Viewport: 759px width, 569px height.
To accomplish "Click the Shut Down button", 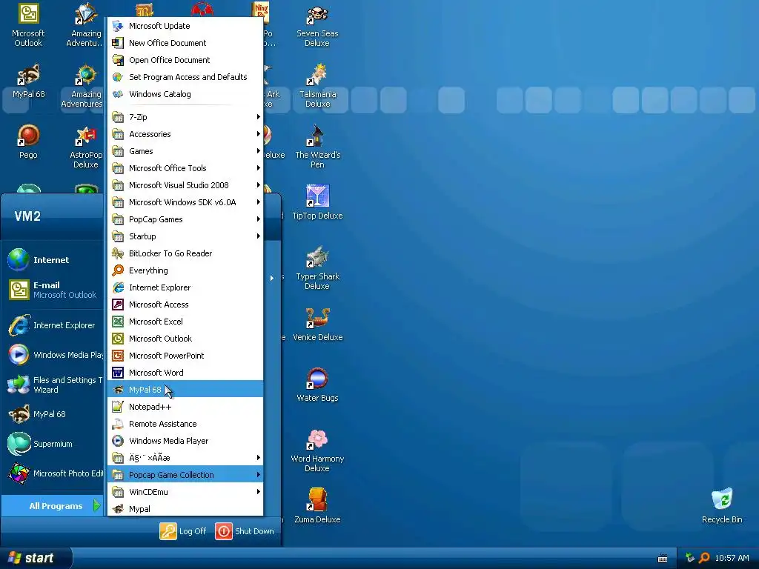I will (x=245, y=530).
